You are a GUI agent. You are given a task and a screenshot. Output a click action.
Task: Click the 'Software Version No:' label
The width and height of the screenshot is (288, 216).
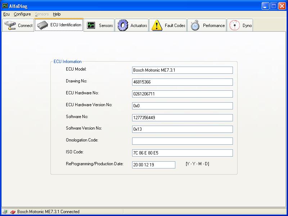pos(84,128)
